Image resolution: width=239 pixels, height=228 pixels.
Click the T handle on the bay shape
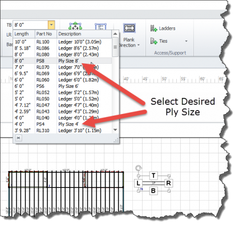tap(153, 176)
